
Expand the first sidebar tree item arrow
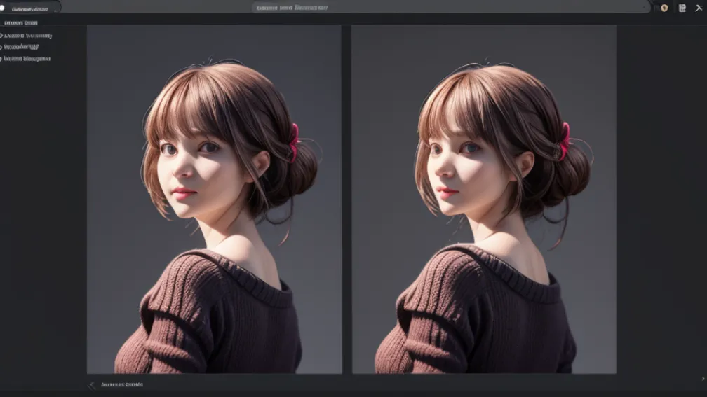pyautogui.click(x=1, y=35)
